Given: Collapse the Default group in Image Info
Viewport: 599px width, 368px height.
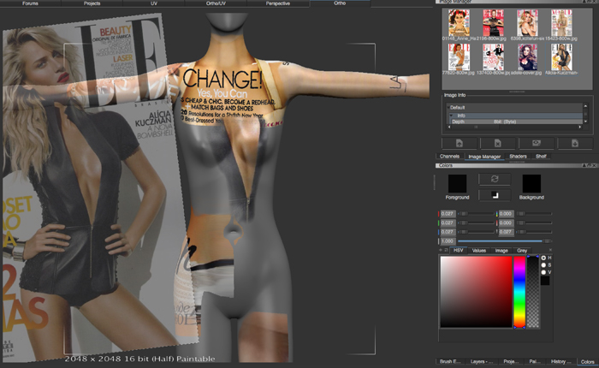Looking at the screenshot, I should pos(449,107).
